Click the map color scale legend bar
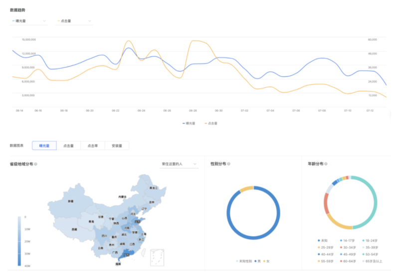Viewport: 399px width, 275px height. pos(19,241)
